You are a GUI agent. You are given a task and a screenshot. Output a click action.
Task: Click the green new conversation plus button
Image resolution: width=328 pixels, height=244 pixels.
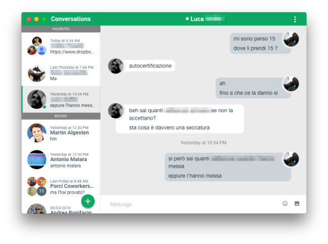88,201
